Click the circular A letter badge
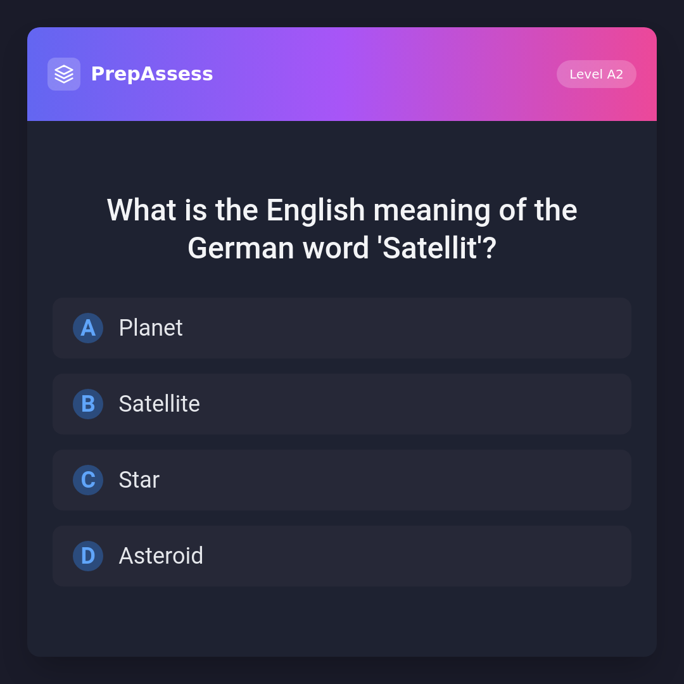This screenshot has height=684, width=684. click(x=88, y=328)
